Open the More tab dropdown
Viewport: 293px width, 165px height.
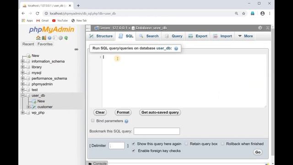(245, 36)
